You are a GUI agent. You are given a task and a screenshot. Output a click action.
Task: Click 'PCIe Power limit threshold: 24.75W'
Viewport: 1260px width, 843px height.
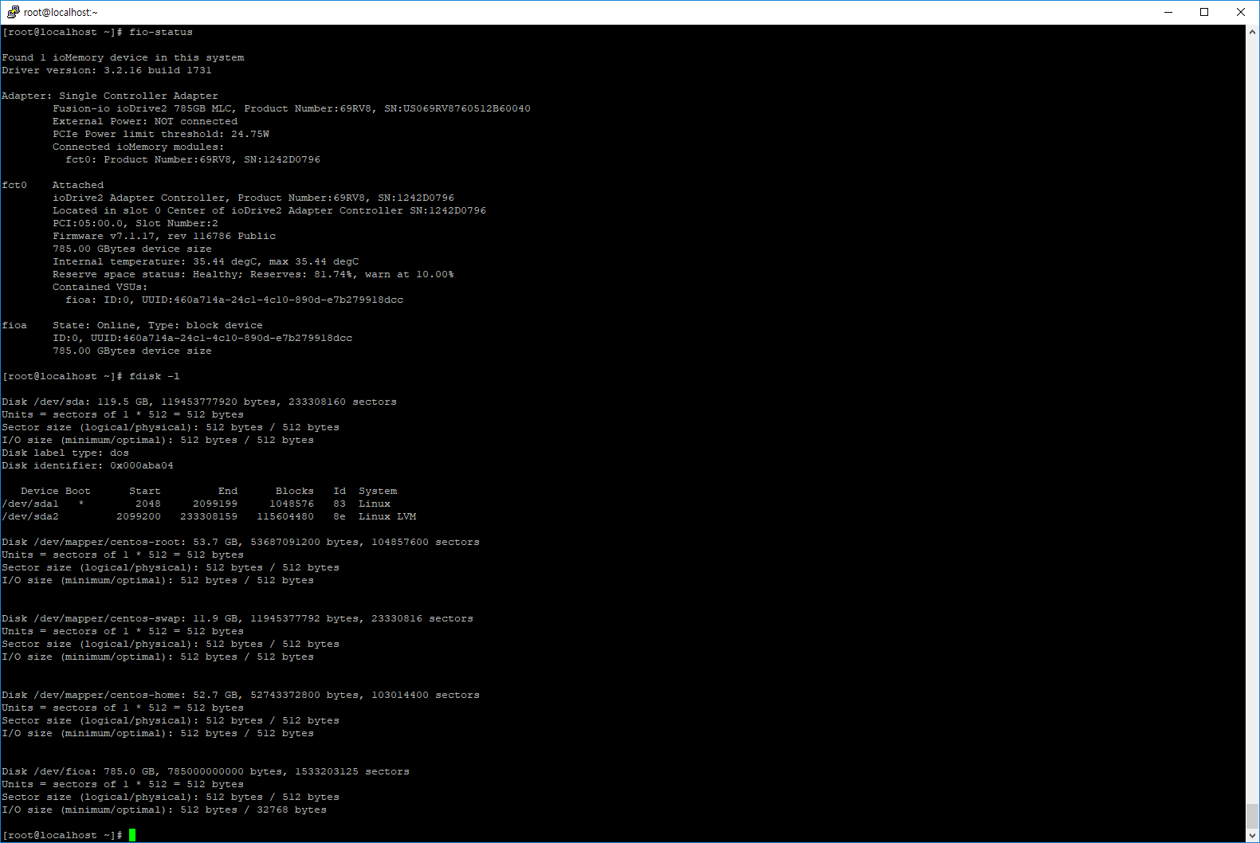pyautogui.click(x=161, y=134)
